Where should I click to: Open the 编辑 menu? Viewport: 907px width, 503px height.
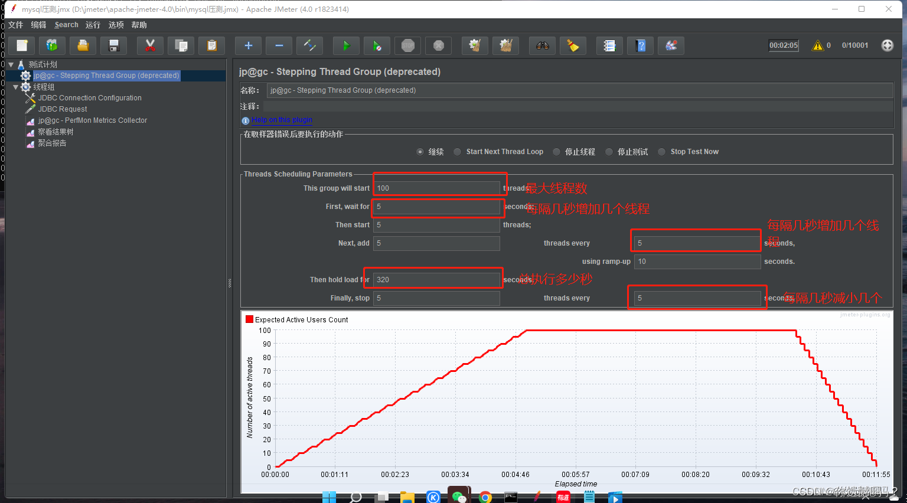tap(38, 25)
